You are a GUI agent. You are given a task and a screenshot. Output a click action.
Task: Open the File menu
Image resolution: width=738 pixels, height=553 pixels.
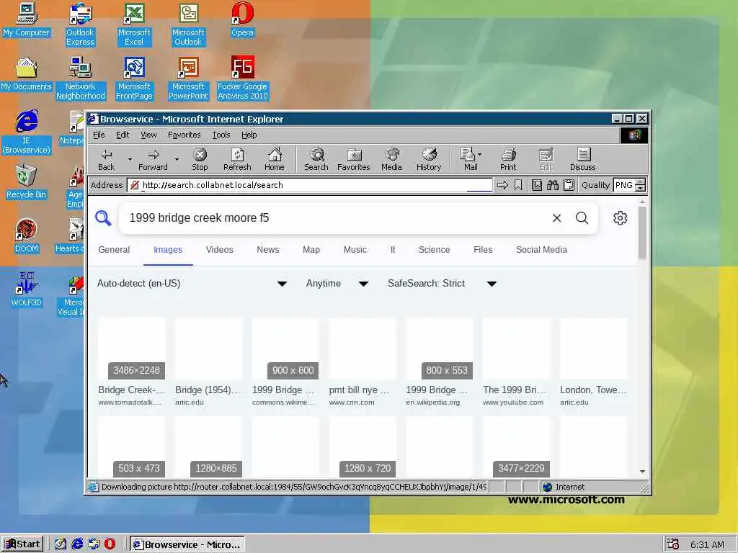coord(99,135)
